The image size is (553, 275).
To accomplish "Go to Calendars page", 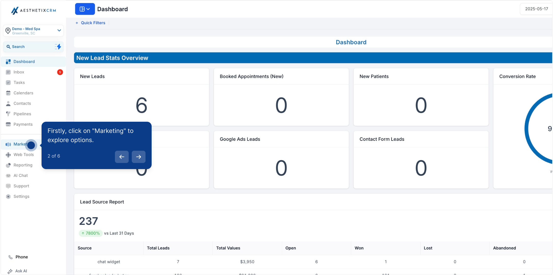I will pos(33,93).
